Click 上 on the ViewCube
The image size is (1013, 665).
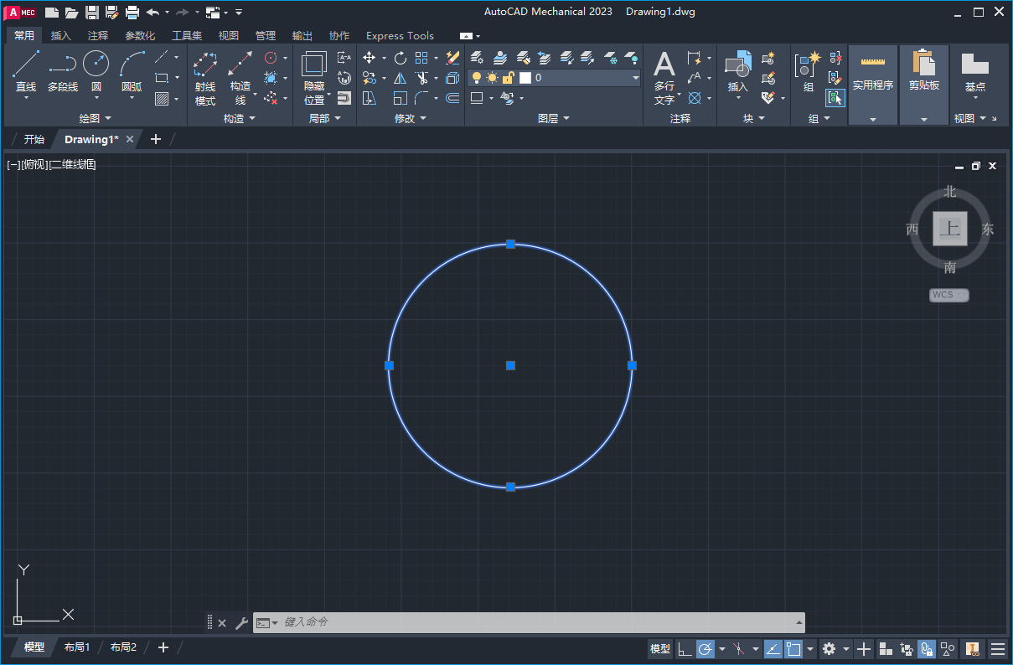coord(949,228)
